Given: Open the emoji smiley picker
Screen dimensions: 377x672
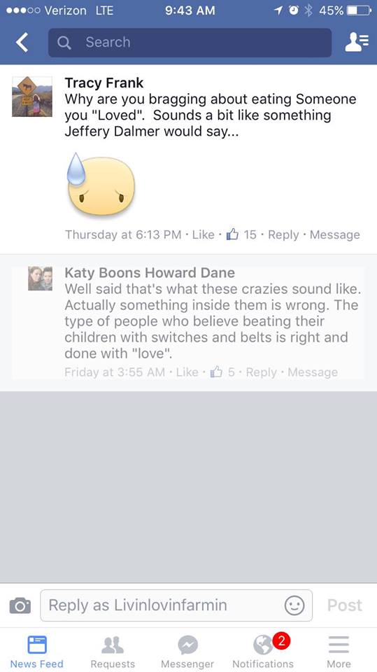Looking at the screenshot, I should (294, 605).
